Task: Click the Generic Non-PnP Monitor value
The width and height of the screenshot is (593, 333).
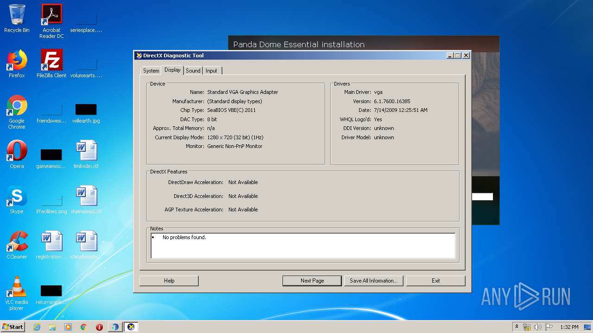Action: pyautogui.click(x=234, y=146)
